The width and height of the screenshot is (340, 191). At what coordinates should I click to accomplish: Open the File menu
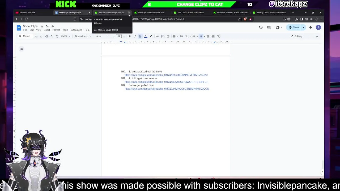(x=25, y=30)
